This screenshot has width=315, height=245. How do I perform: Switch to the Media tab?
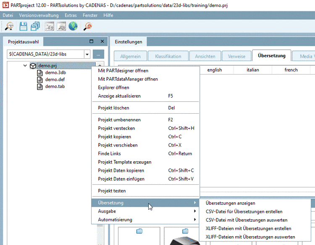304,56
